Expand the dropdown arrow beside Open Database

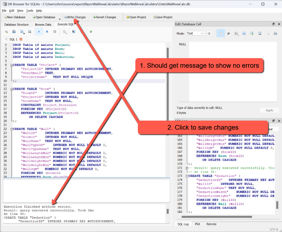pyautogui.click(x=60, y=18)
